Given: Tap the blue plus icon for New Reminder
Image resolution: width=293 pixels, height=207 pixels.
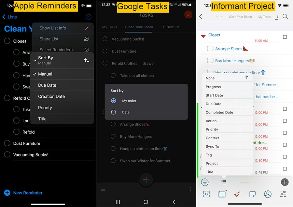Looking at the screenshot, I should coord(7,193).
